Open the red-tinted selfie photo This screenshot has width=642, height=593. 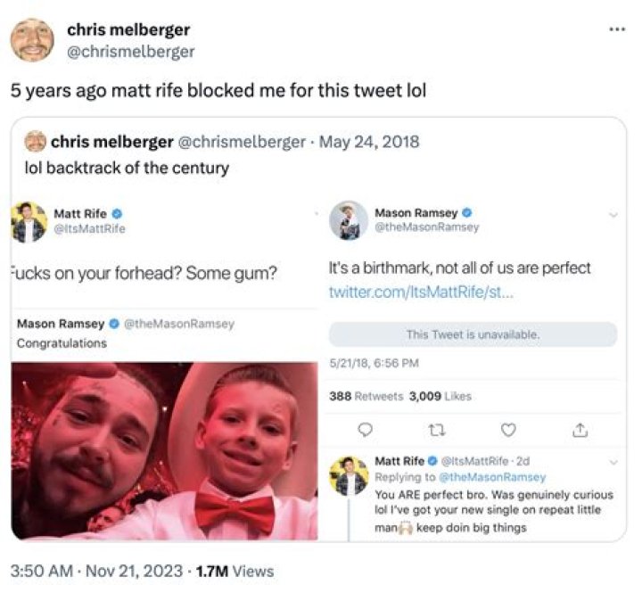pyautogui.click(x=164, y=450)
